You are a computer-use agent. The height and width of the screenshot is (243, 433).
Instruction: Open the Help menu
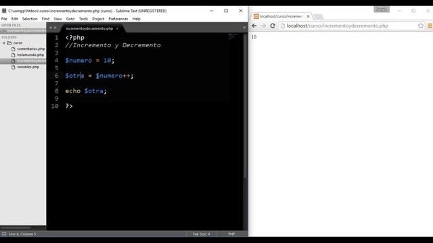click(136, 19)
